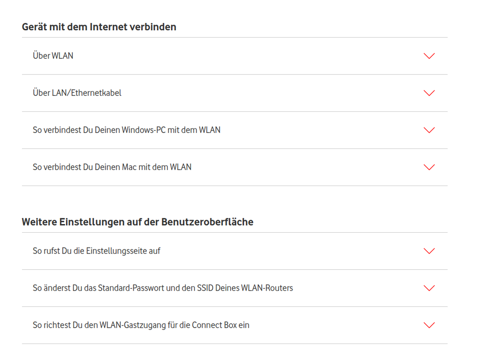The width and height of the screenshot is (482, 356).
Task: Expand the 'Über LAN/Ethernetkabel' section
Action: tap(77, 93)
